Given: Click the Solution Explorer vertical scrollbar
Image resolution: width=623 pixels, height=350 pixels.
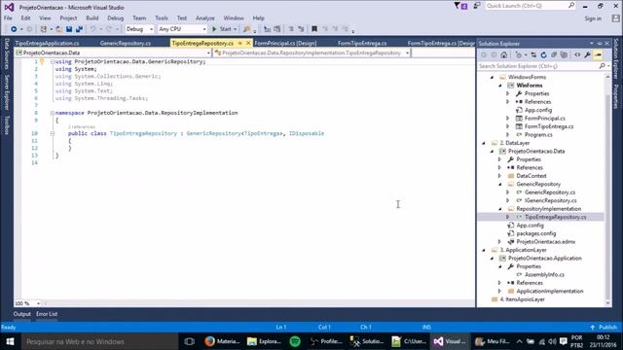Looking at the screenshot, I should tap(607, 190).
